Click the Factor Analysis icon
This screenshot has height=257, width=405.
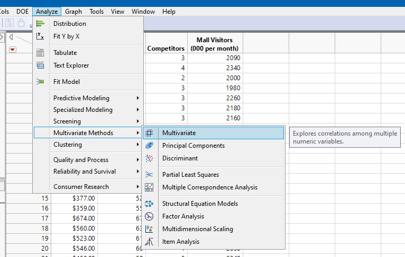tap(149, 216)
